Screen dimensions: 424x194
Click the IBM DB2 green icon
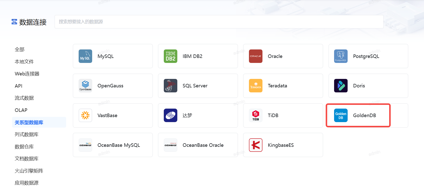coord(171,56)
